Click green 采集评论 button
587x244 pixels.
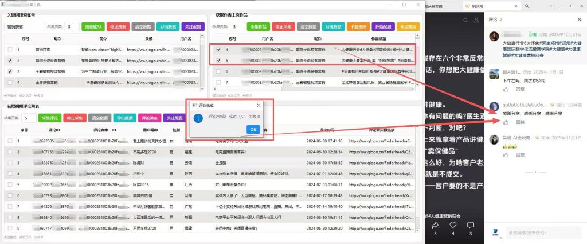(50, 118)
